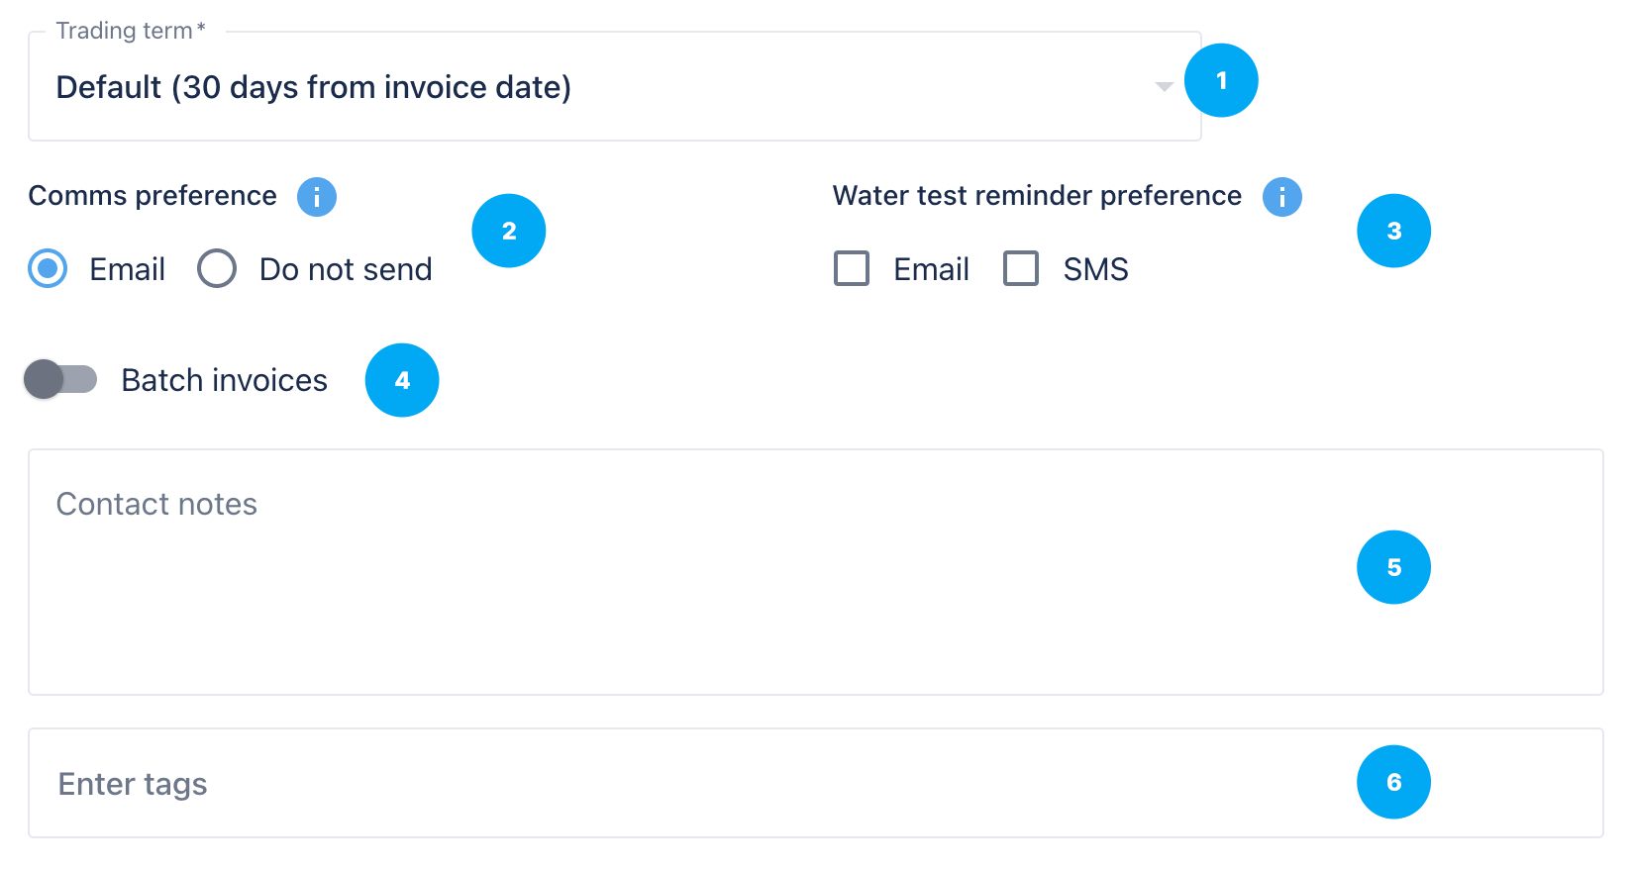Click numbered marker 5 in Contact notes
Image resolution: width=1634 pixels, height=869 pixels.
click(x=1393, y=567)
